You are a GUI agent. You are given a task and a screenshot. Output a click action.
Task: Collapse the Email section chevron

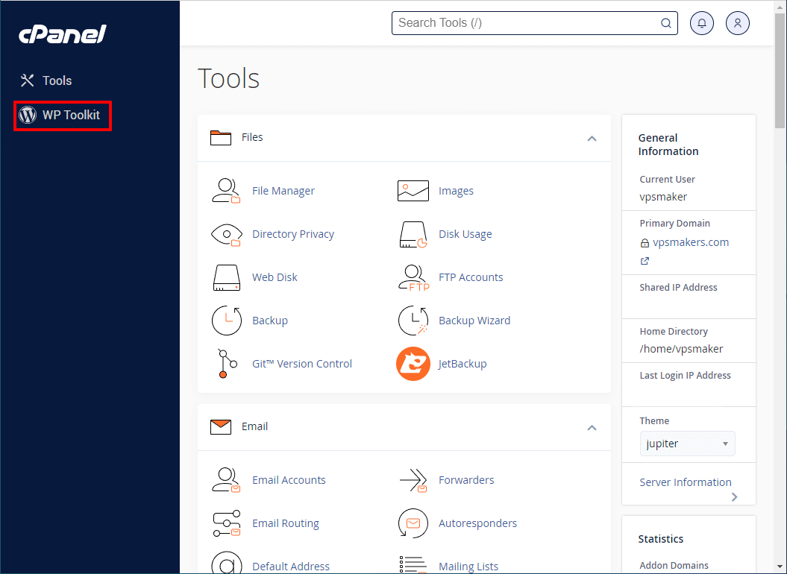(x=592, y=427)
